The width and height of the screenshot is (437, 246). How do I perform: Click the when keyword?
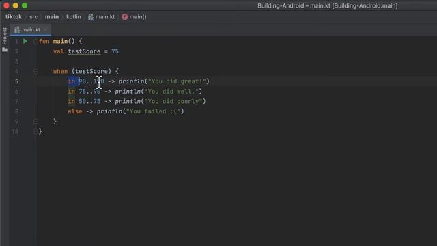click(x=60, y=71)
